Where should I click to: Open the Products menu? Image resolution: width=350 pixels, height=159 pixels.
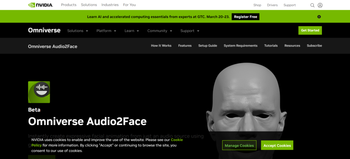point(68,5)
